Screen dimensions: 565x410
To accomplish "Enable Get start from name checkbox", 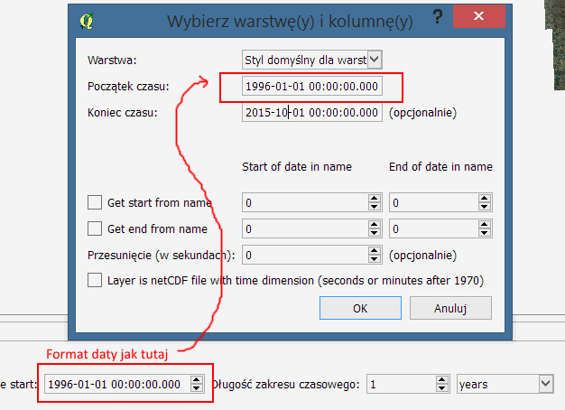I will 95,202.
